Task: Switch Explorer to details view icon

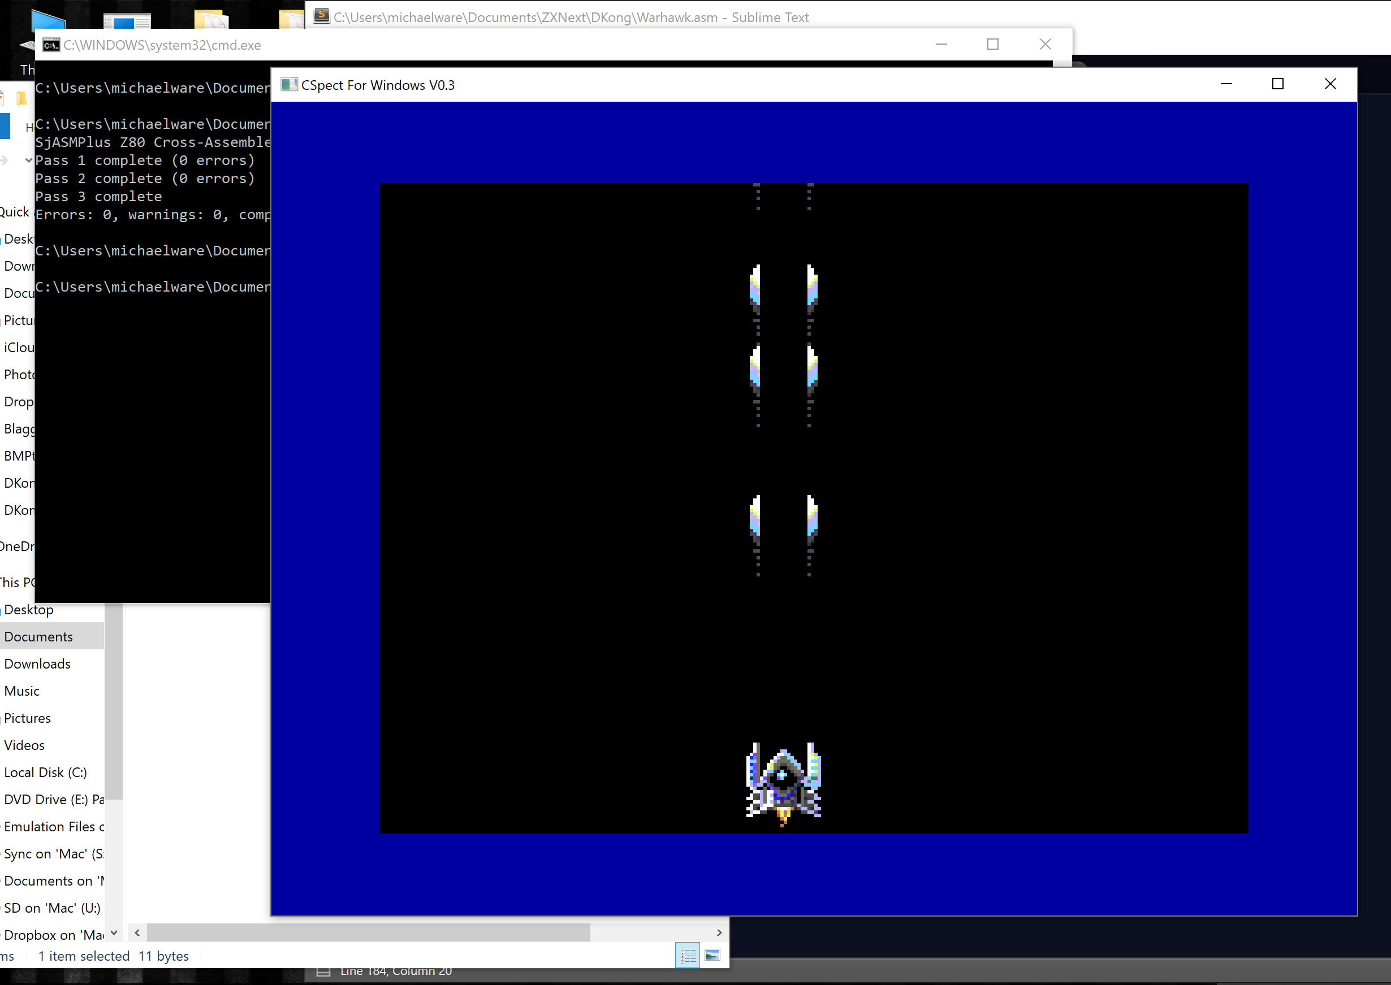Action: tap(688, 956)
